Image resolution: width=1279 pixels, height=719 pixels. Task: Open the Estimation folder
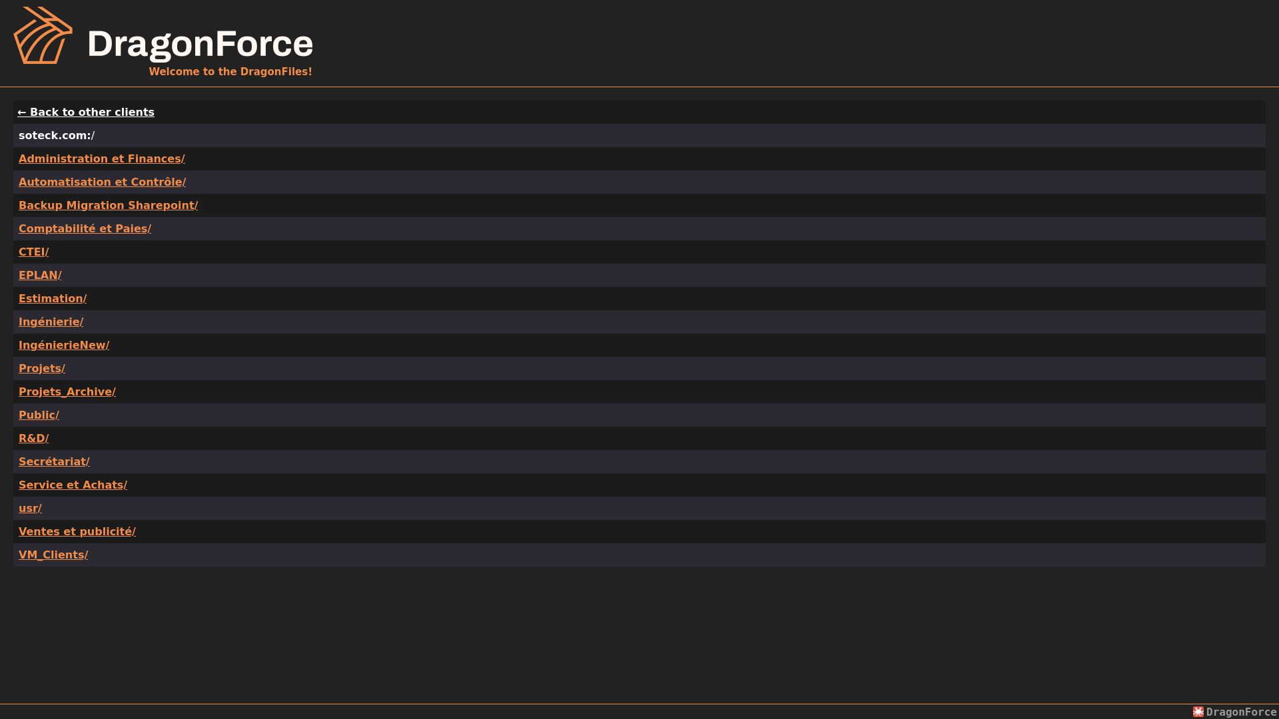tap(53, 298)
